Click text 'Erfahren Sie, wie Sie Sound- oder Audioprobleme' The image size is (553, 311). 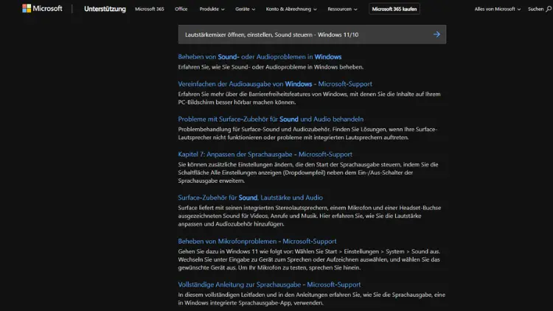[271, 67]
